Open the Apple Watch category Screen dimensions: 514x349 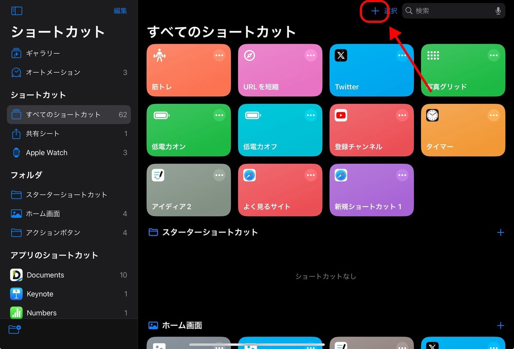[69, 153]
